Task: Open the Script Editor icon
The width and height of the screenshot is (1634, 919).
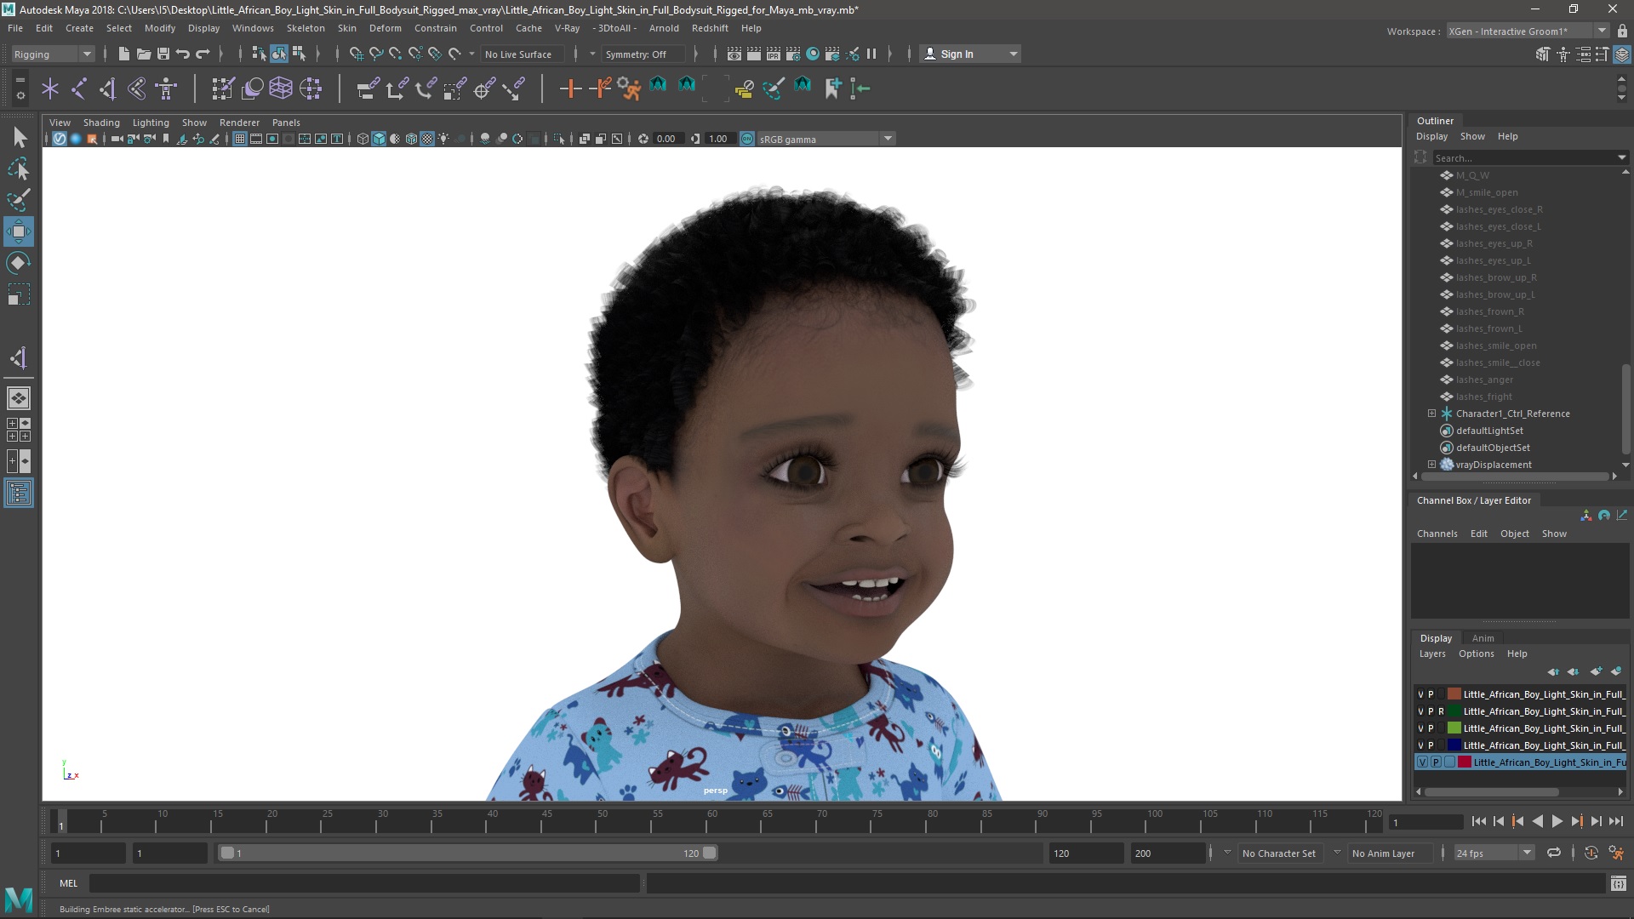Action: coord(1618,884)
